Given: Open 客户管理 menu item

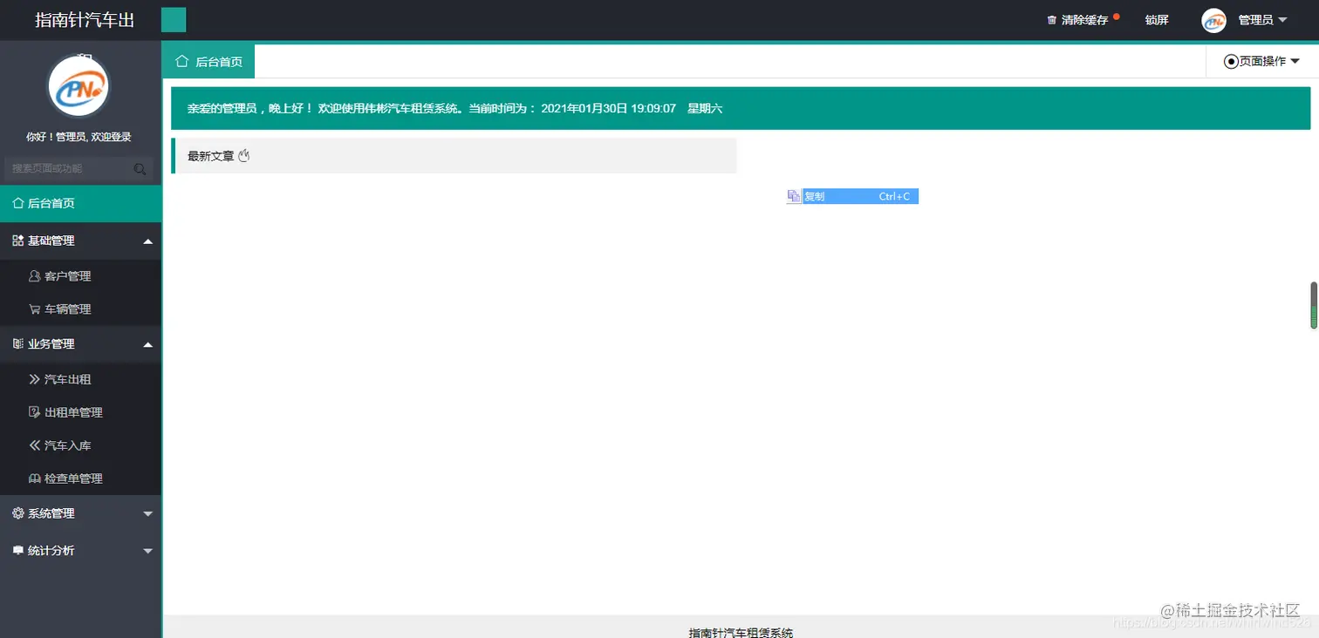Looking at the screenshot, I should click(x=80, y=276).
